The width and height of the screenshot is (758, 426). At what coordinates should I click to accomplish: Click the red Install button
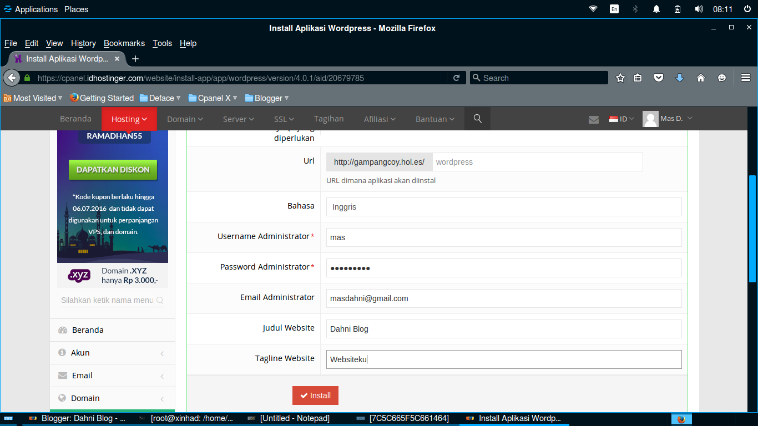click(x=315, y=395)
